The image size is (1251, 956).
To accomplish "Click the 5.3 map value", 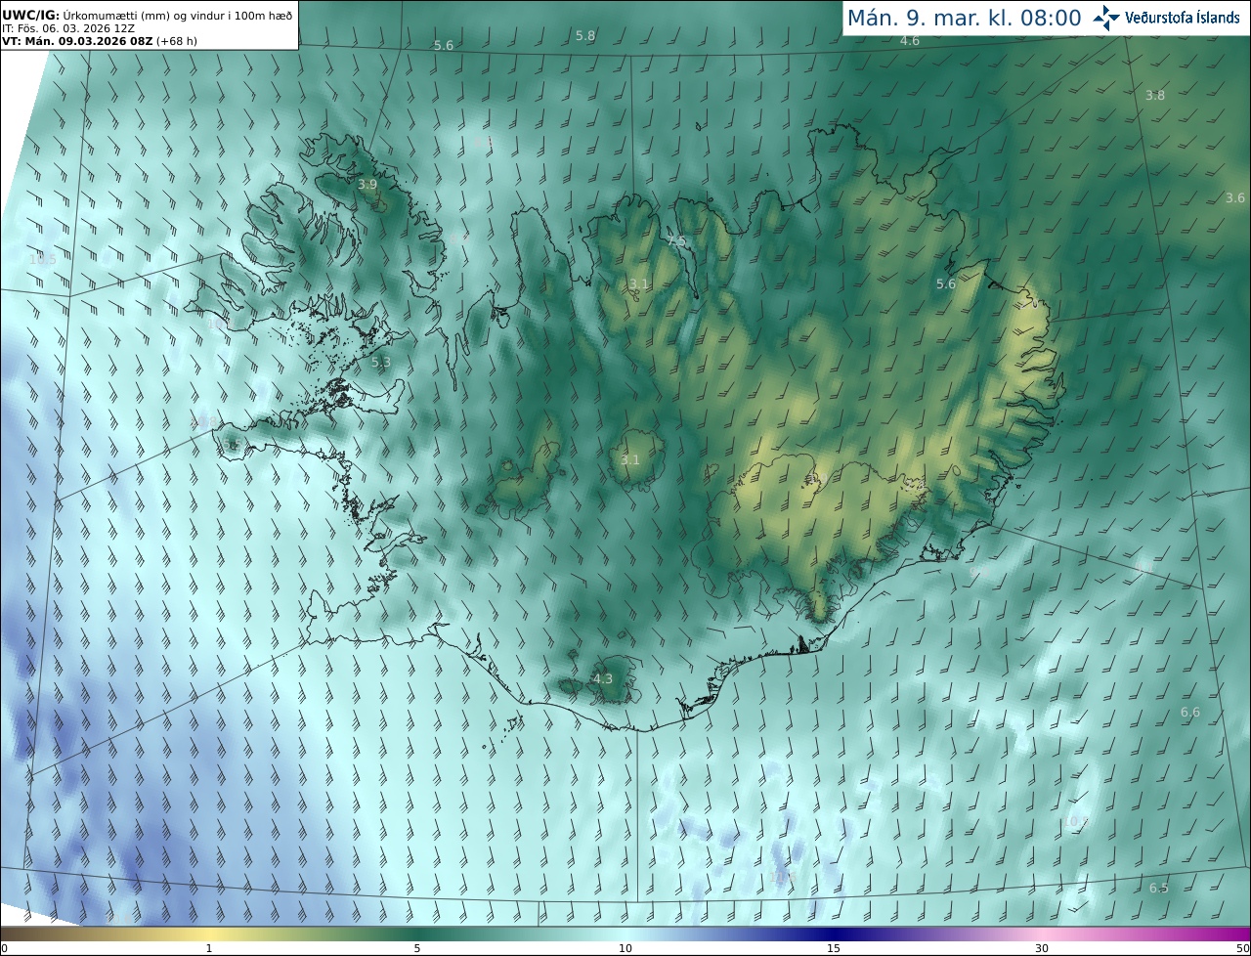I will 381,362.
